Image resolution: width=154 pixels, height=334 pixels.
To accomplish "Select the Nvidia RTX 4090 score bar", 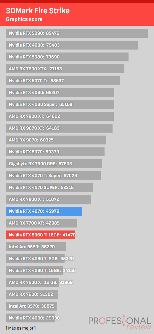I will point(72,45).
